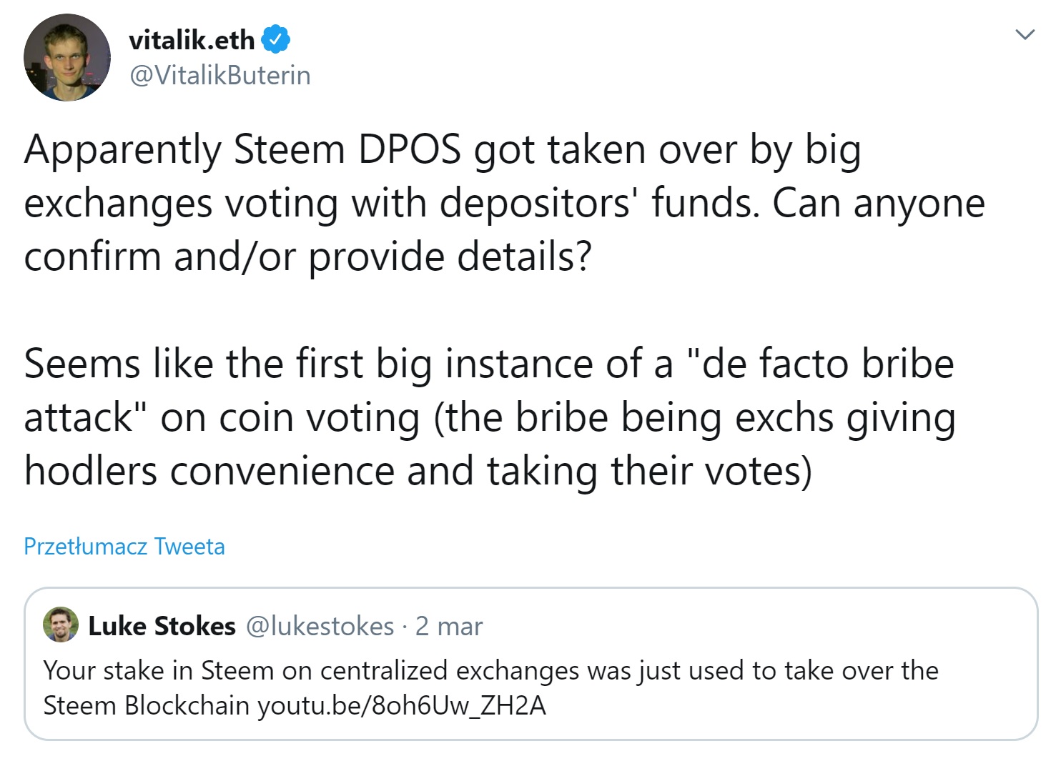The image size is (1056, 771).
Task: Click the quoted tweet card's empty area
Action: (x=786, y=707)
